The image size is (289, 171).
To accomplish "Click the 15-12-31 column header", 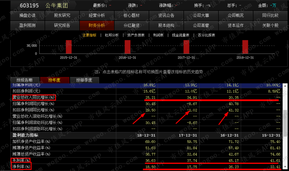I will coord(271,135).
